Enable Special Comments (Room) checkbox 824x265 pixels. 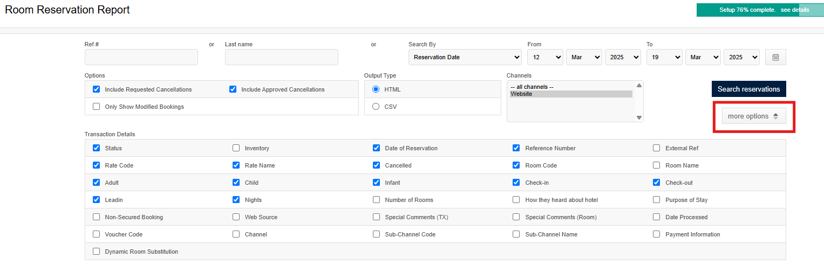[516, 217]
